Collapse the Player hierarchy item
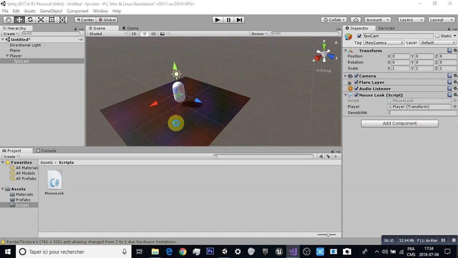The width and height of the screenshot is (458, 258). 7,56
